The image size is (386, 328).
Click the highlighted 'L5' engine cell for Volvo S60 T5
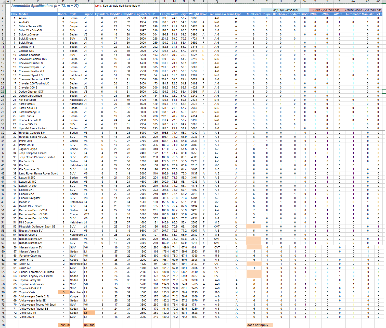click(89, 313)
